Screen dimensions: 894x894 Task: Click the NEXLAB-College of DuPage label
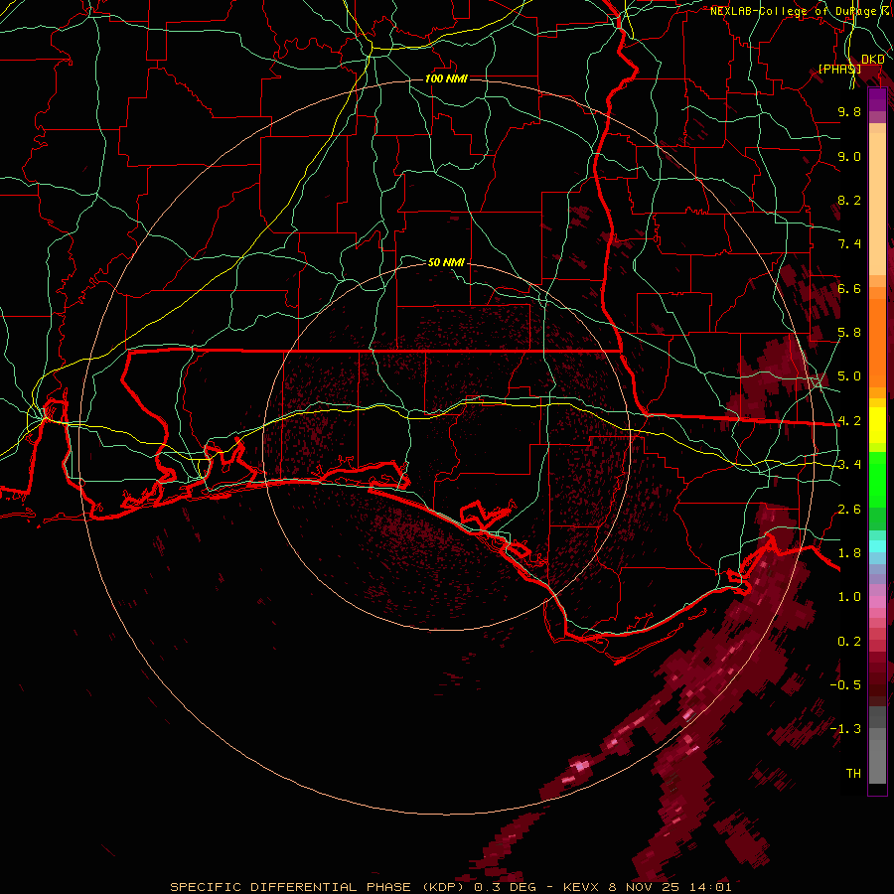tap(796, 11)
